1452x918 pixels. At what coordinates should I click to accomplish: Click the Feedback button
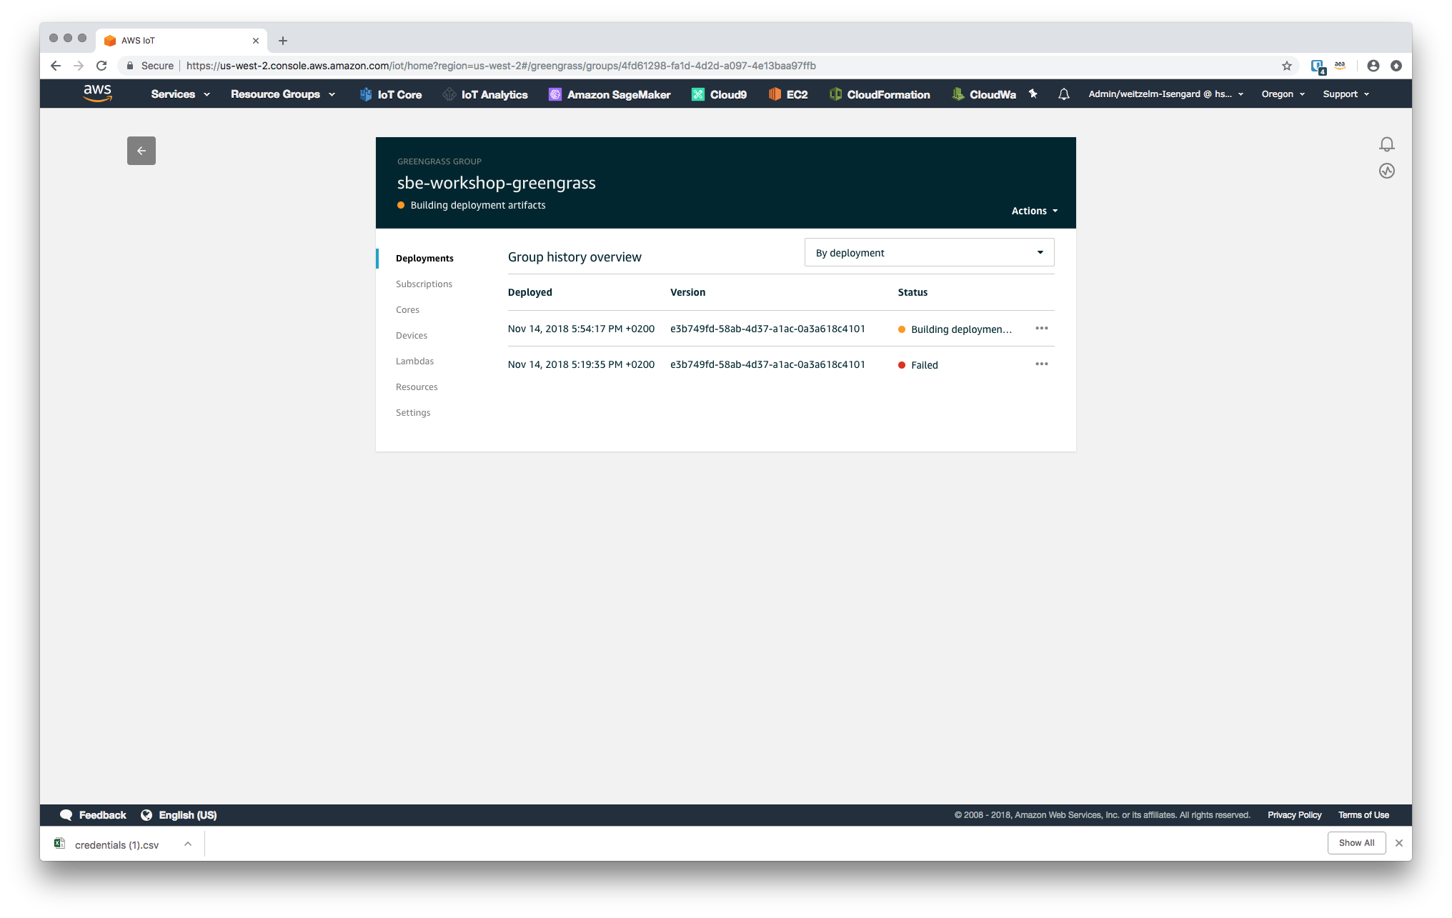pos(94,815)
